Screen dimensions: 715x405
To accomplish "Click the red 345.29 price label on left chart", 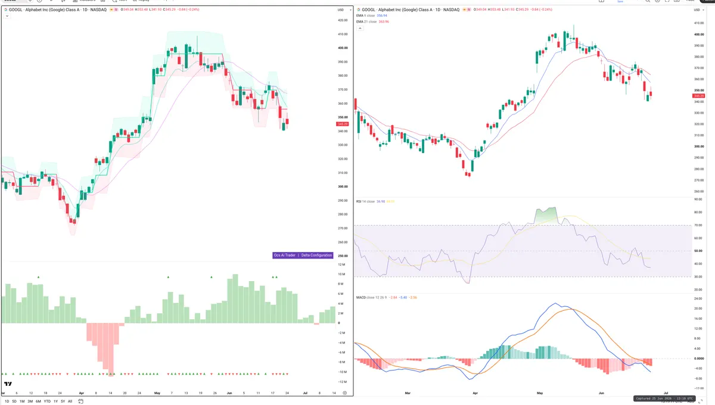I will click(341, 124).
